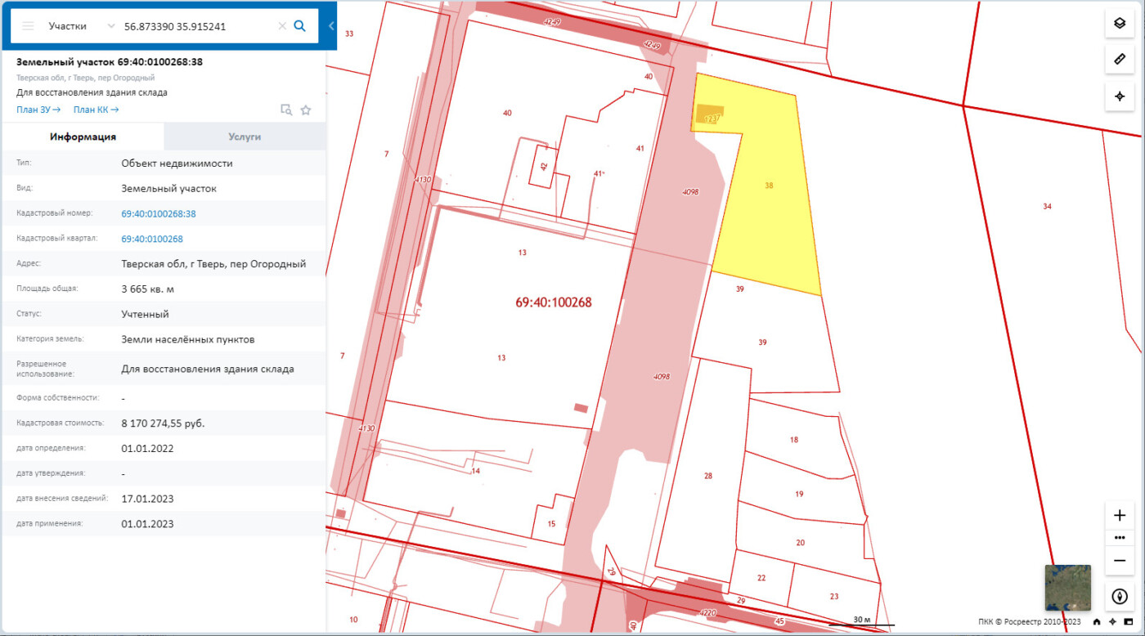
Task: Toggle fullscreen window icon in the footer
Action: [x=1128, y=622]
